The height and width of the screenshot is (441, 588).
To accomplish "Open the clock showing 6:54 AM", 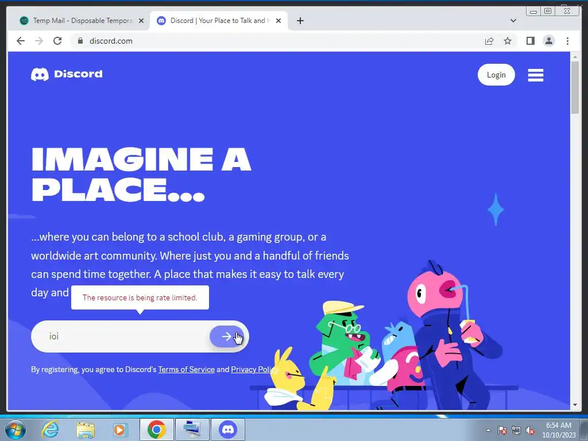I will (559, 430).
